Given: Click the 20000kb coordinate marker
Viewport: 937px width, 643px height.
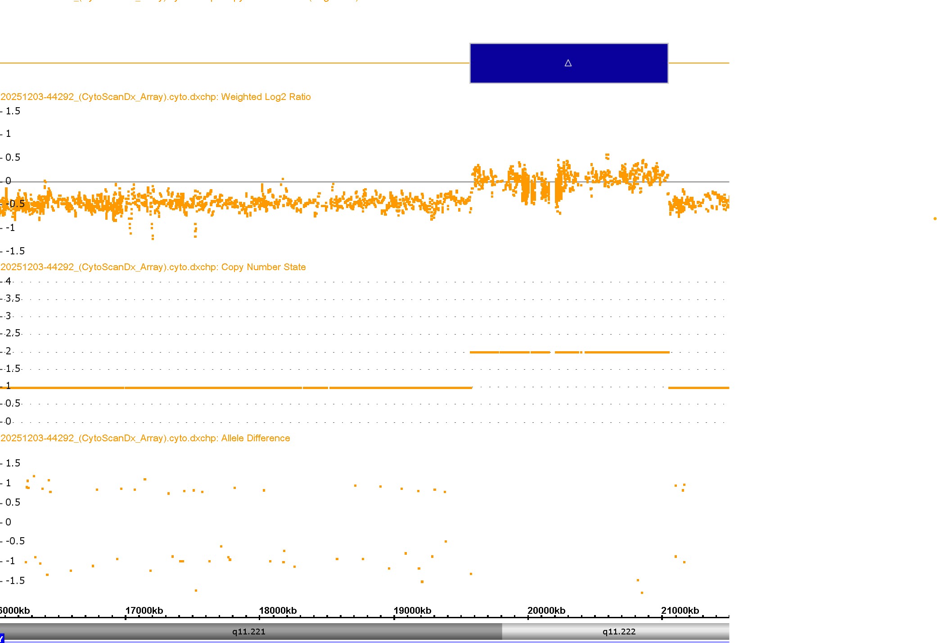Looking at the screenshot, I should [546, 611].
